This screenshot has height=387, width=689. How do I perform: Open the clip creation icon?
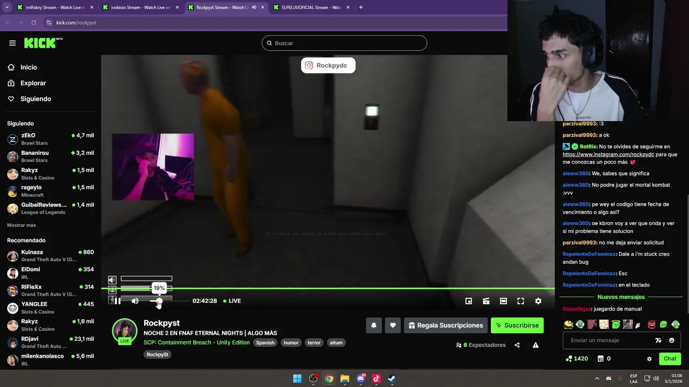pos(486,301)
